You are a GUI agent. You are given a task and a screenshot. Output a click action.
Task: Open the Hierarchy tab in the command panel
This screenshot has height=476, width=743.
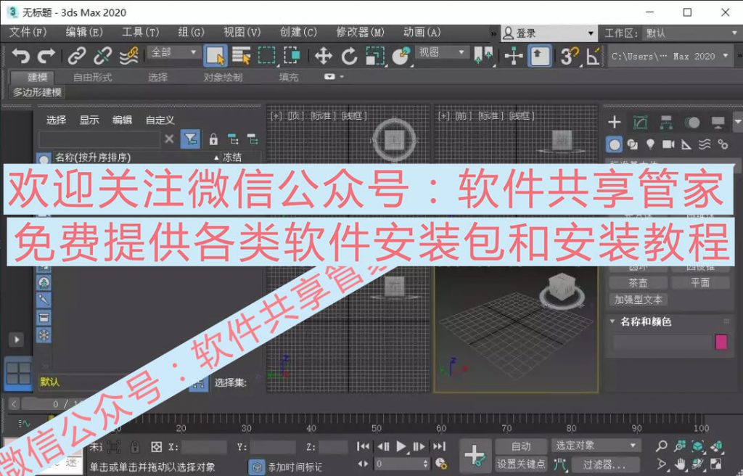666,123
